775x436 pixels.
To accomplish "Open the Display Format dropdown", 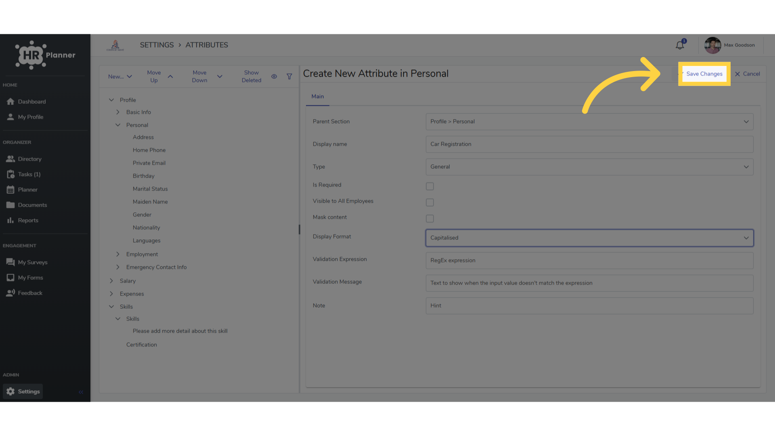I will (589, 238).
